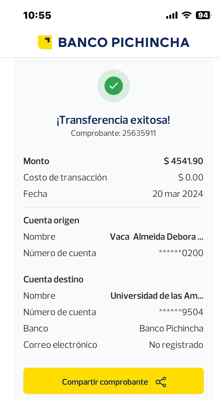This screenshot has height=400, width=221.
Task: Expand truncated destination name Universidad de las Am...
Action: [x=157, y=296]
